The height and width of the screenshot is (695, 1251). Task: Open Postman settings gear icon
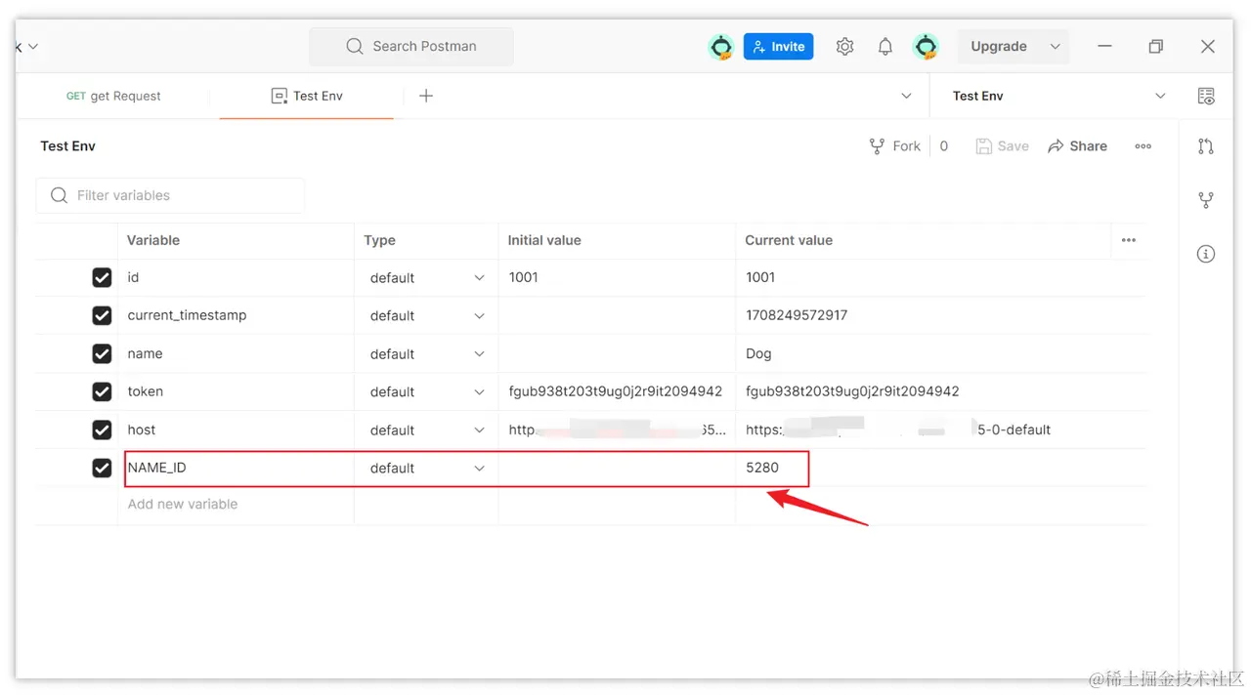[845, 46]
